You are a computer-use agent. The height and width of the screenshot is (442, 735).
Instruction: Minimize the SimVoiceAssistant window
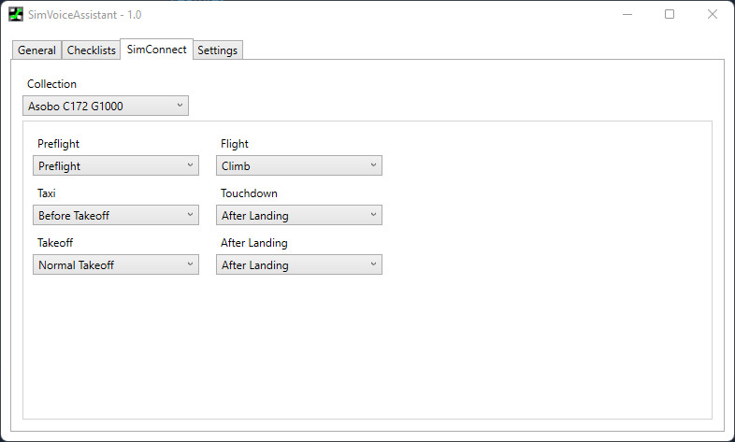pyautogui.click(x=627, y=15)
